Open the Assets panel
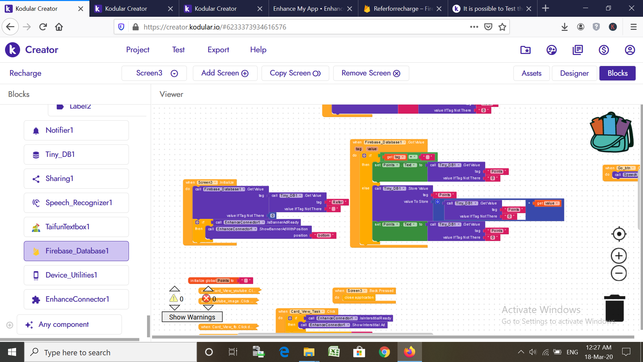 click(x=531, y=73)
